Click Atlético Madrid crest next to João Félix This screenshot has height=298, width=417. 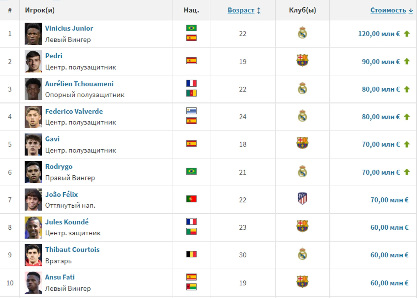302,198
